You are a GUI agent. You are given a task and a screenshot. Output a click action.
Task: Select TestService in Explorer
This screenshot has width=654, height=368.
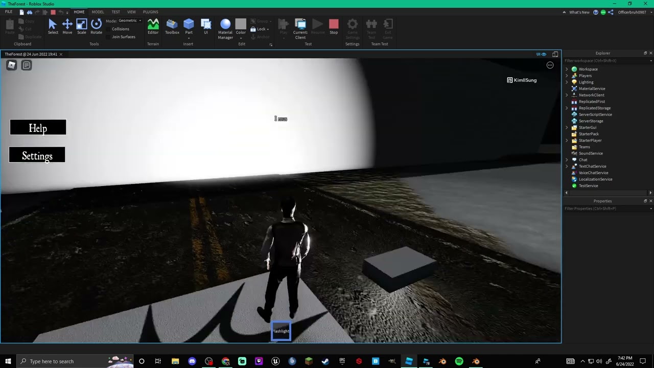click(588, 186)
